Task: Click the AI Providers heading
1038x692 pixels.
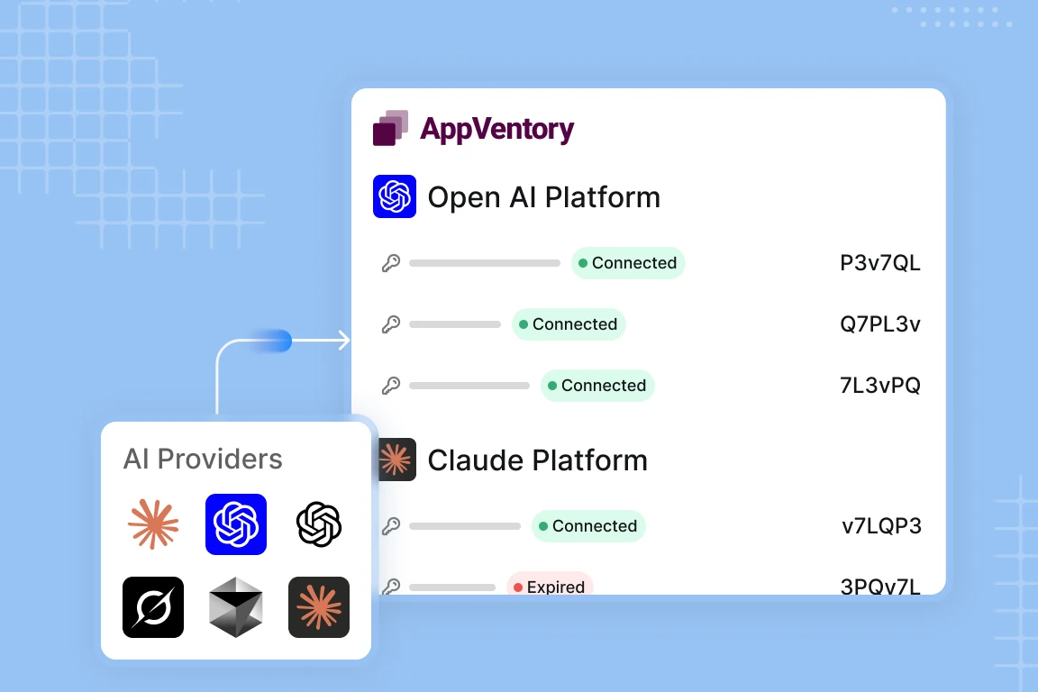Action: [203, 459]
